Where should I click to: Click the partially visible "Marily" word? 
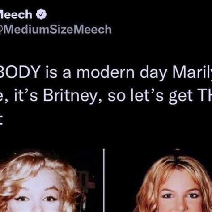coord(192,72)
